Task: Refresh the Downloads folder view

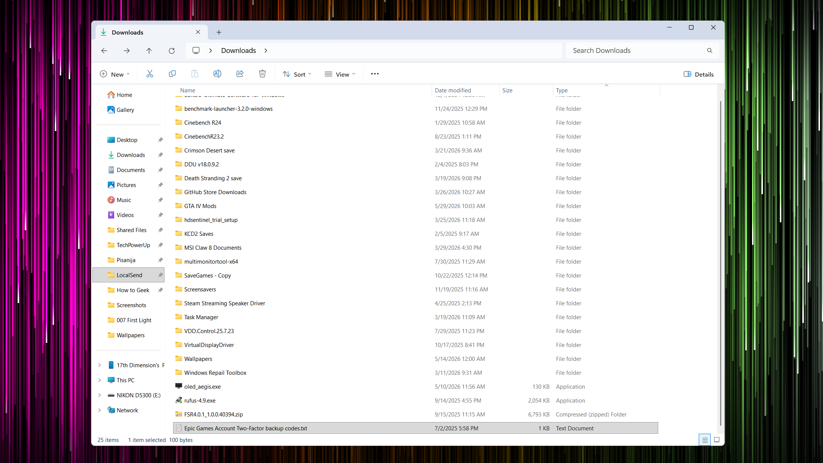Action: [x=172, y=51]
